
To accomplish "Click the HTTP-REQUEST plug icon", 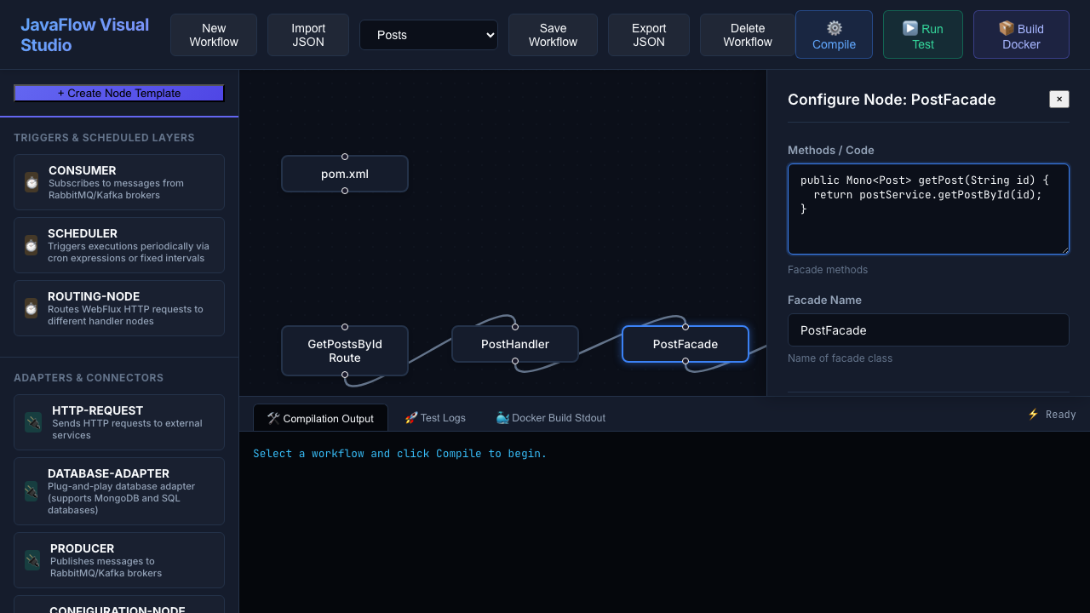I will coord(33,422).
